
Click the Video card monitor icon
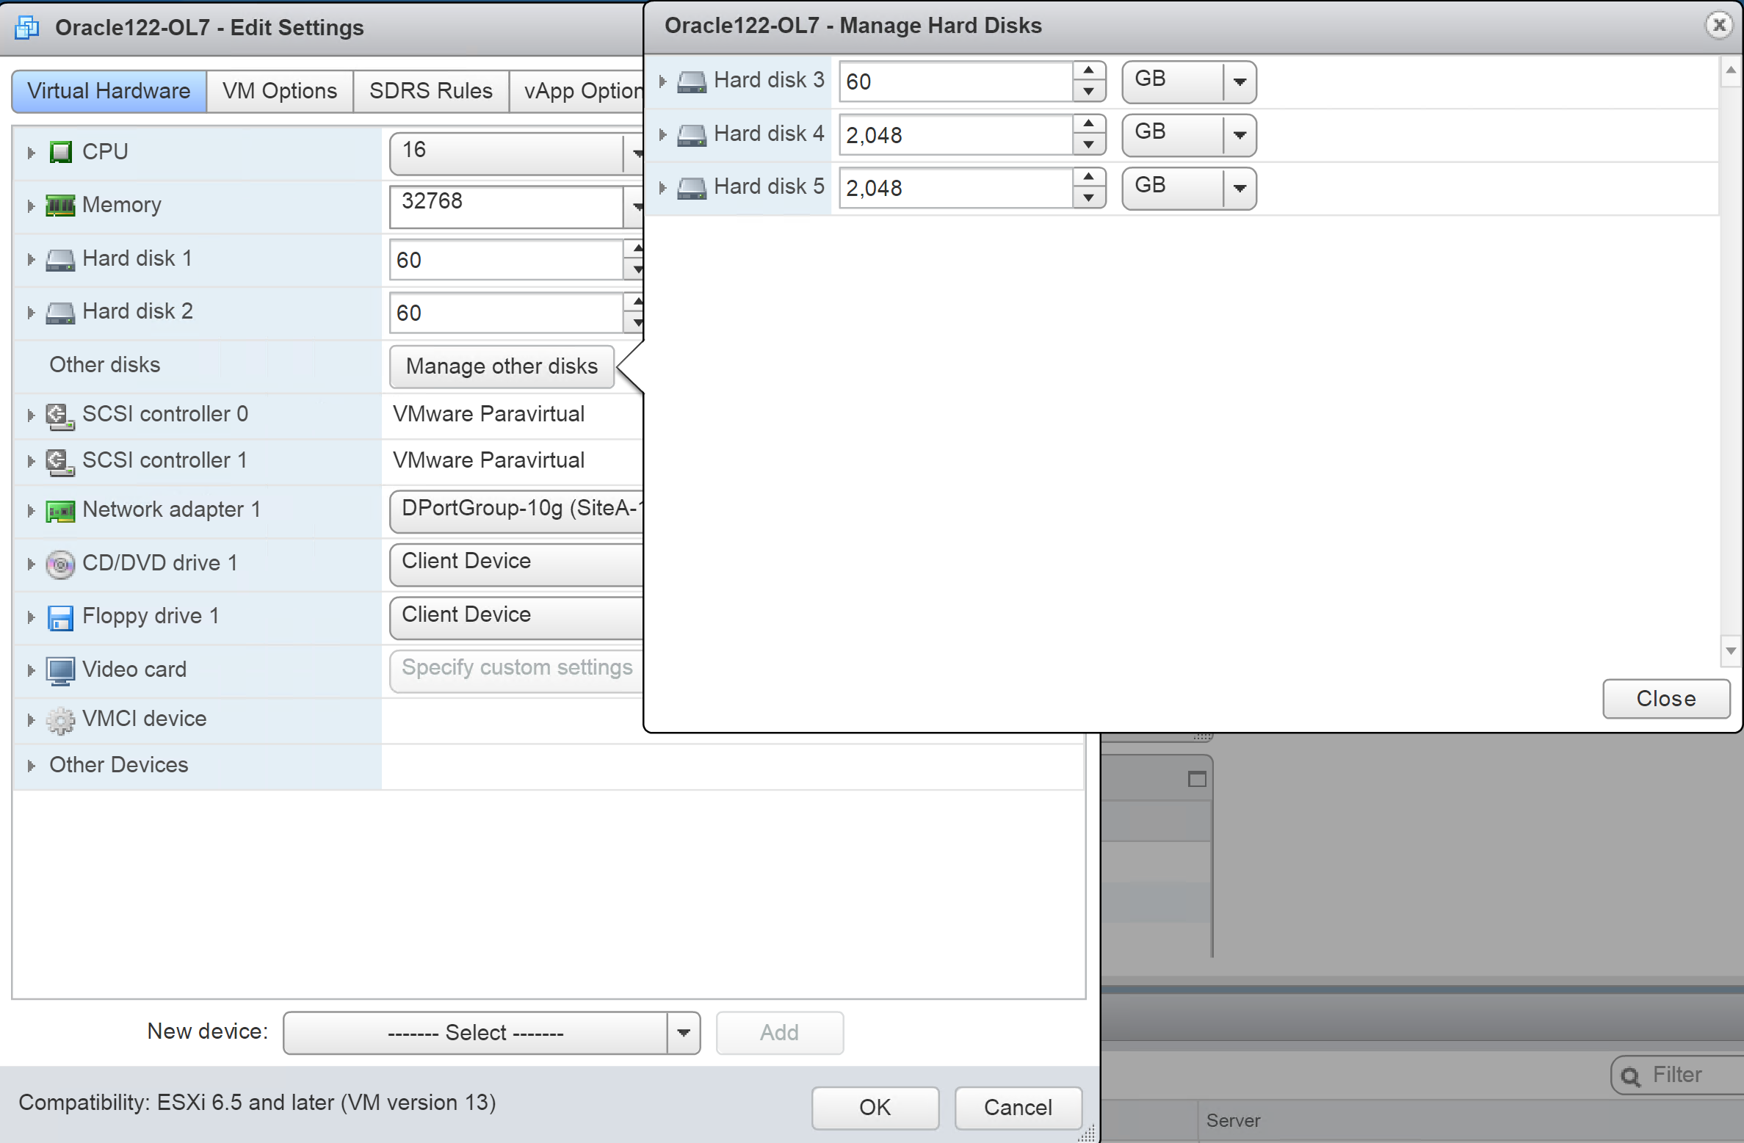pyautogui.click(x=60, y=670)
